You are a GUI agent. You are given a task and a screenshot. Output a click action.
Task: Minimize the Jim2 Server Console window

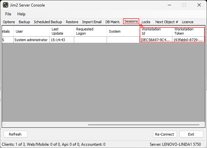[169, 5]
